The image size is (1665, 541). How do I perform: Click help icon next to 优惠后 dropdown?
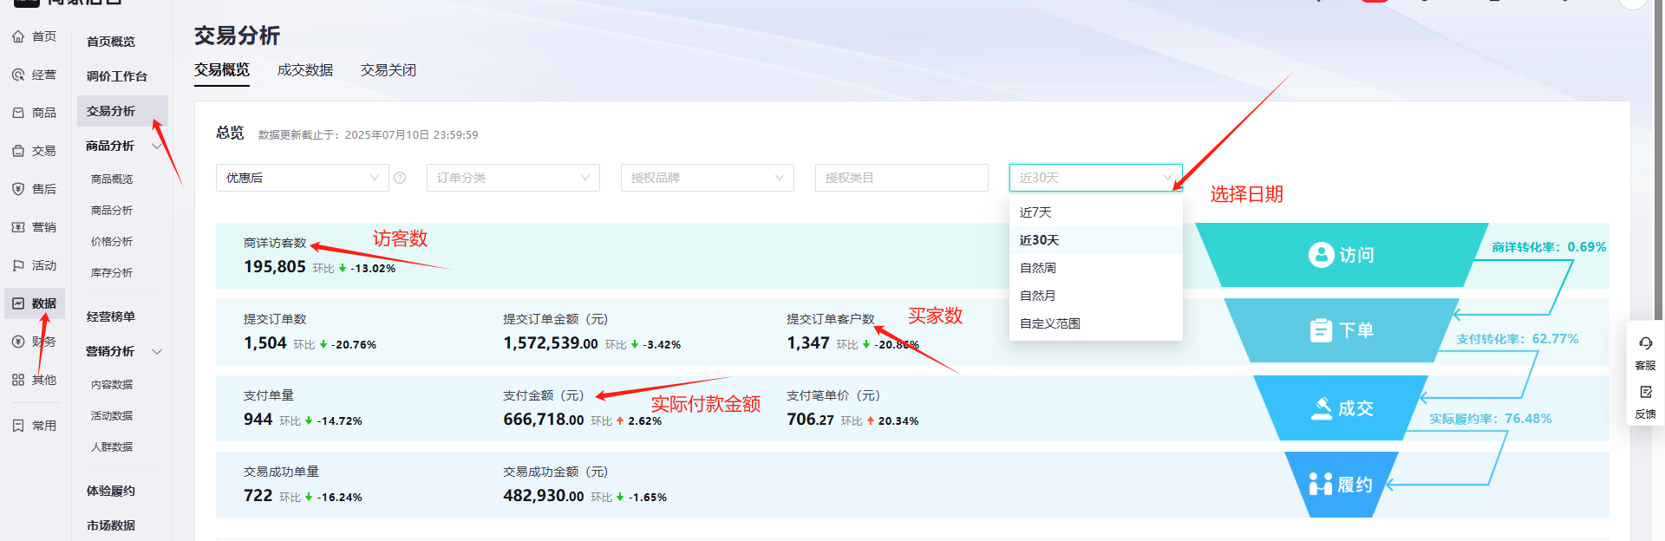click(x=400, y=178)
